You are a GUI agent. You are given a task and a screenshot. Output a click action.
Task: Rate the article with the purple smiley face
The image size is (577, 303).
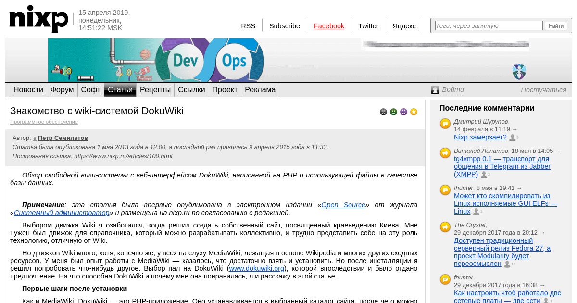pyautogui.click(x=403, y=112)
